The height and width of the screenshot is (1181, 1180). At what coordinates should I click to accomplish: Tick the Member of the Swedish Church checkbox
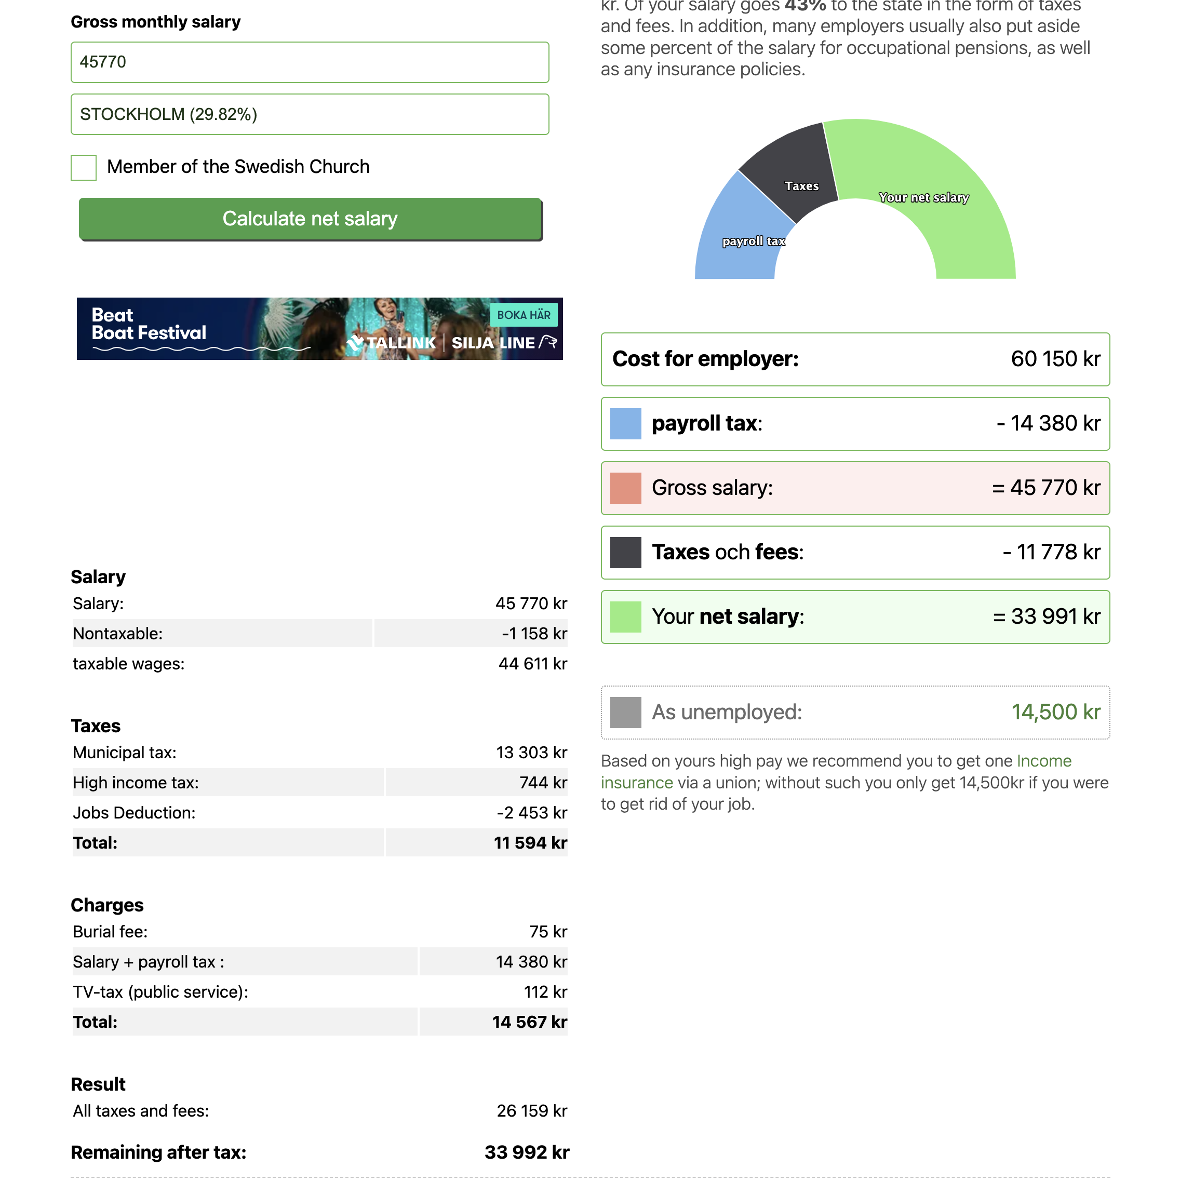click(x=84, y=168)
